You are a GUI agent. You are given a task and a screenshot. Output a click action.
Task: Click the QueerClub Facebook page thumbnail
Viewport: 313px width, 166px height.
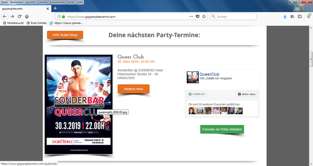click(x=193, y=77)
